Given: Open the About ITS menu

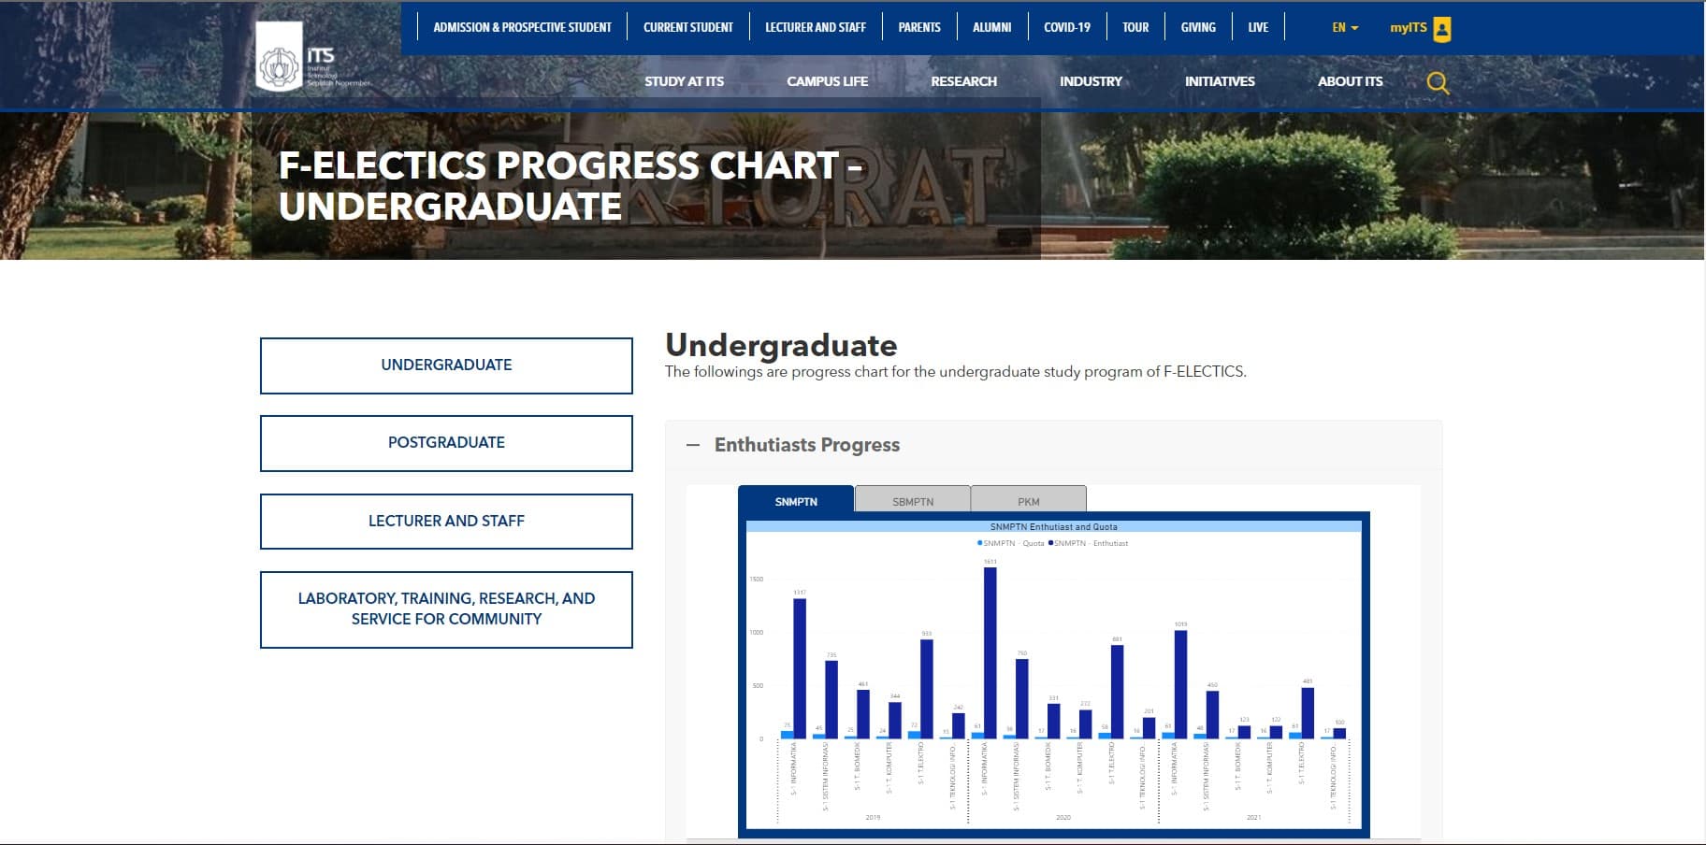Looking at the screenshot, I should click(1350, 81).
